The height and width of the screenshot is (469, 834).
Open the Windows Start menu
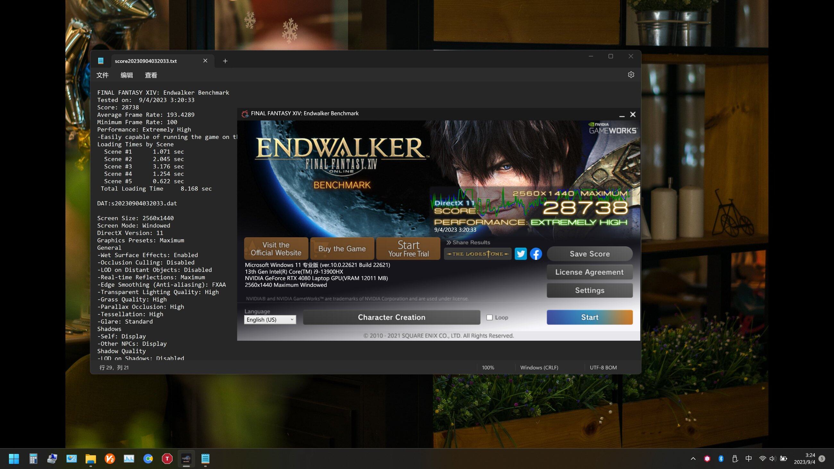14,458
